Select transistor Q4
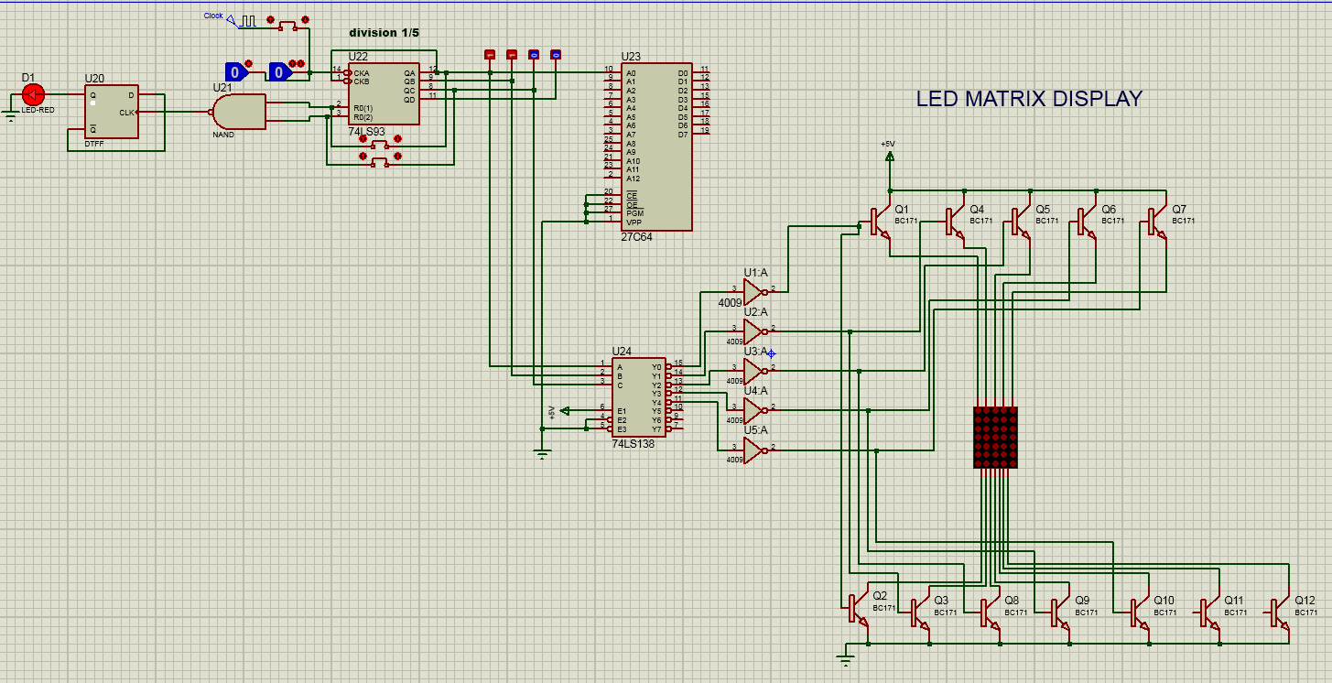 point(953,222)
